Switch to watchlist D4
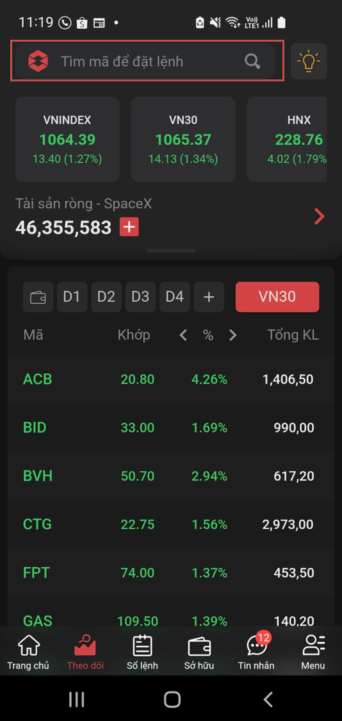The image size is (342, 721). point(175,297)
